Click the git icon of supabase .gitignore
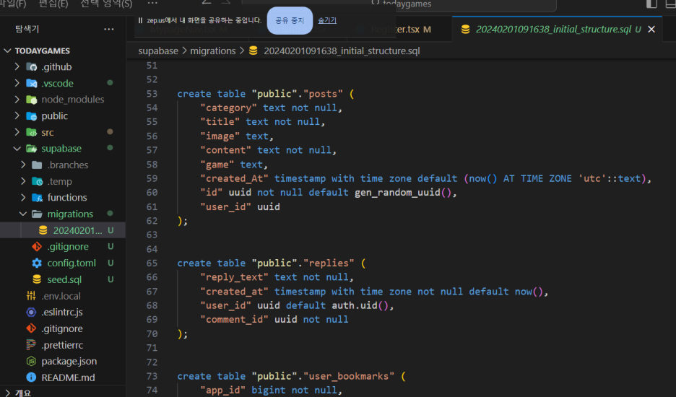Viewport: 676px width, 397px height. click(x=37, y=247)
